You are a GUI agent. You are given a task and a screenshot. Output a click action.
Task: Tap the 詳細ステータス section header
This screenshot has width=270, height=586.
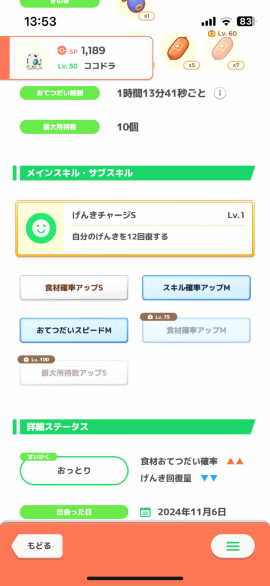tap(134, 427)
